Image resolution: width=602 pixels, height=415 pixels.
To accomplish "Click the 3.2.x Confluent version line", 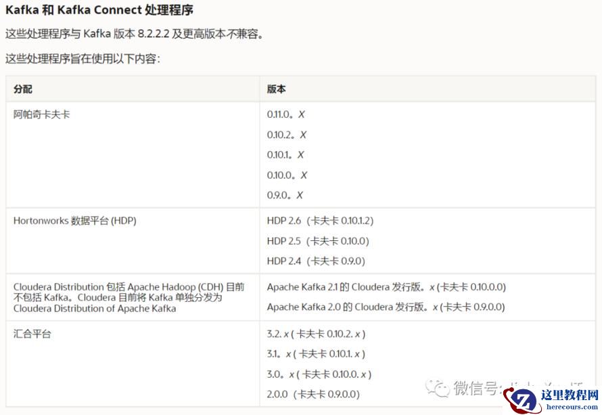I will 316,334.
